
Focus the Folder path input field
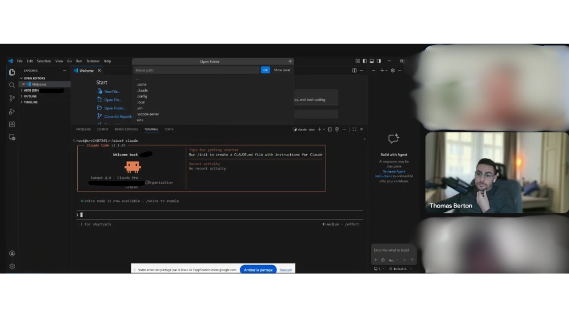click(196, 70)
